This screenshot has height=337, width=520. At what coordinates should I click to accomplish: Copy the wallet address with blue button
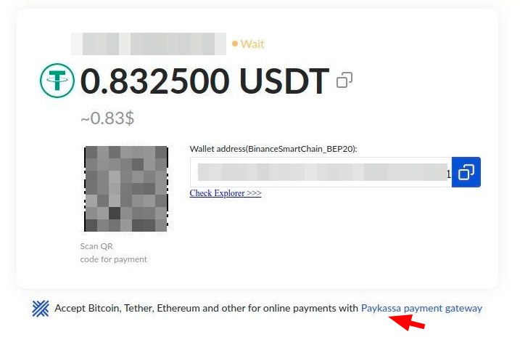466,172
